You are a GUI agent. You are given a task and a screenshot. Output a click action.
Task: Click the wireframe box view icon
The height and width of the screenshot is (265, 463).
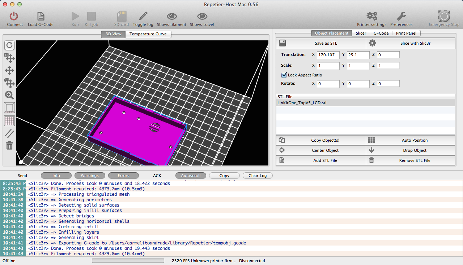click(x=9, y=108)
